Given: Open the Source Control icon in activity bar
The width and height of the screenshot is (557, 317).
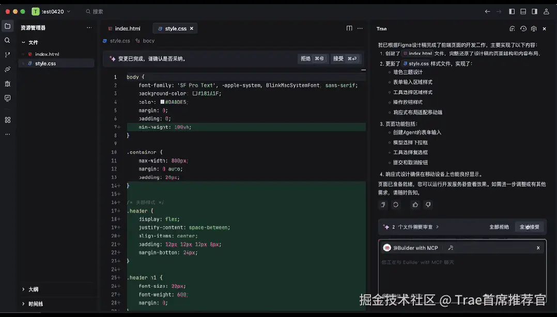Looking at the screenshot, I should point(7,55).
